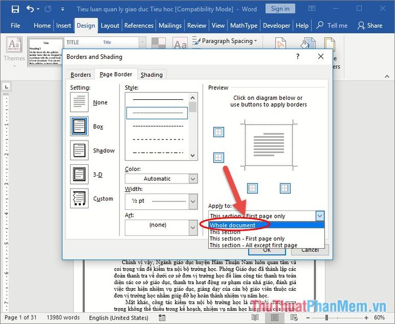Click the Watermark icon in ribbon

coord(280,43)
